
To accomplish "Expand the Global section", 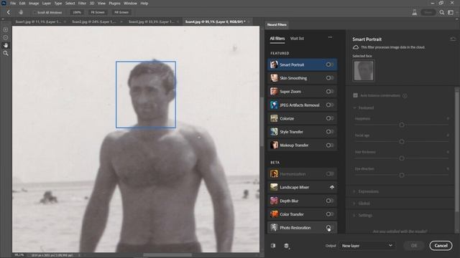I will click(x=354, y=204).
